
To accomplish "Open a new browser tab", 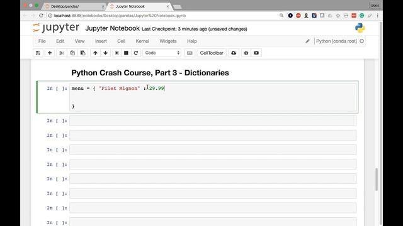I will (x=178, y=7).
